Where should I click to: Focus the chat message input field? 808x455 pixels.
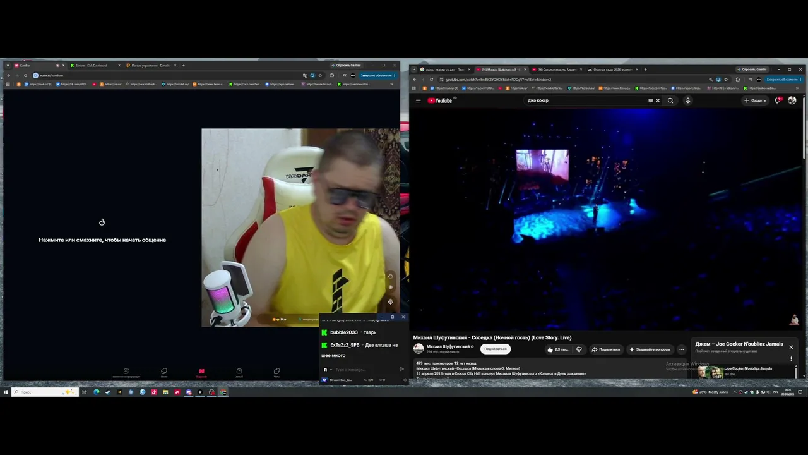[x=365, y=369]
